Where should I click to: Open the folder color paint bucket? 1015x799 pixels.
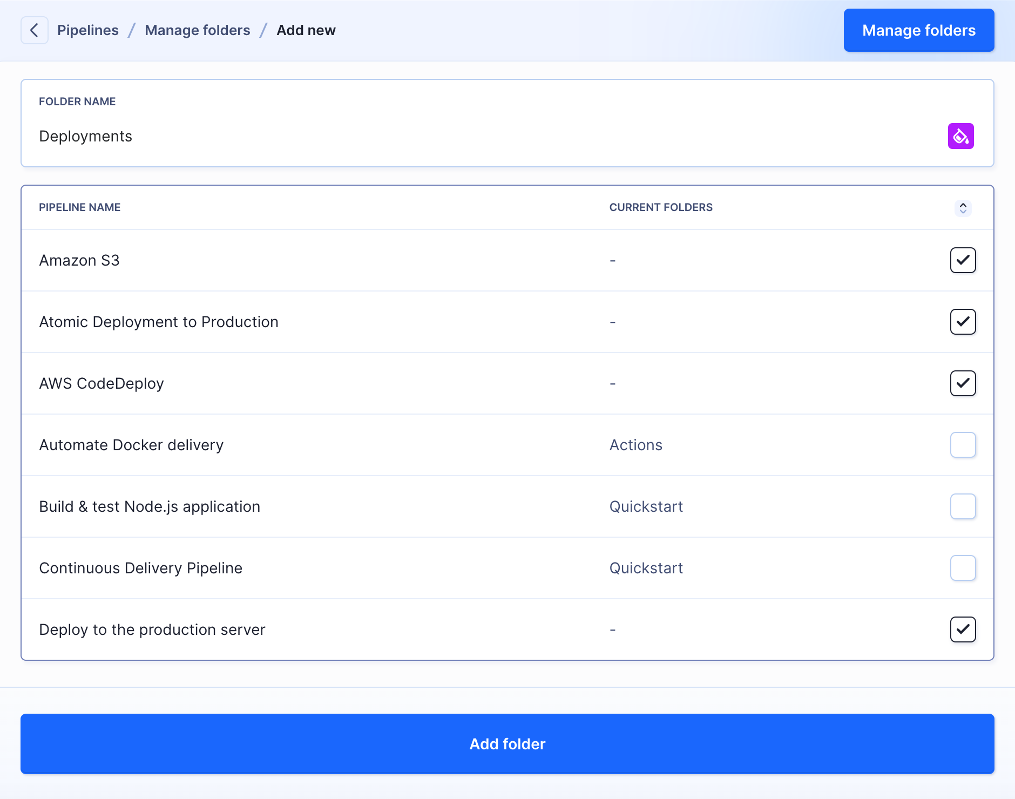click(x=961, y=136)
